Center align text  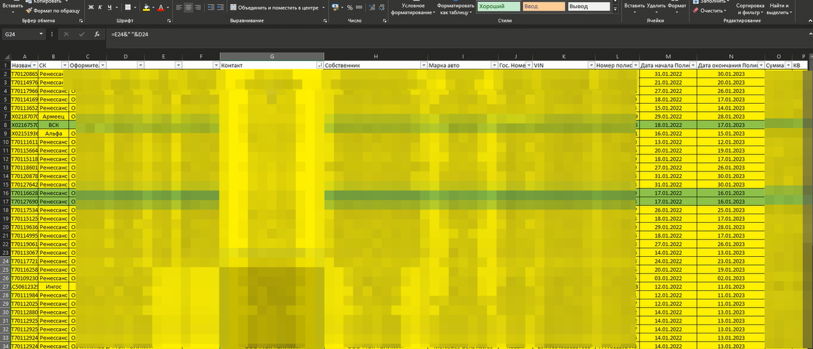tap(188, 7)
